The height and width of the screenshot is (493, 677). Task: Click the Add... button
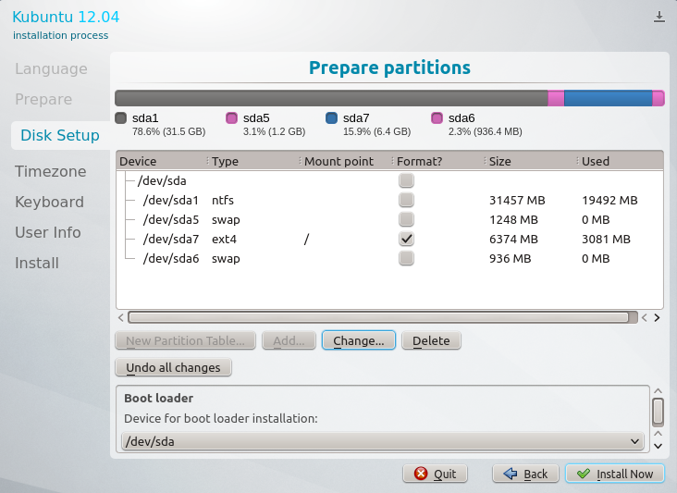coord(289,340)
